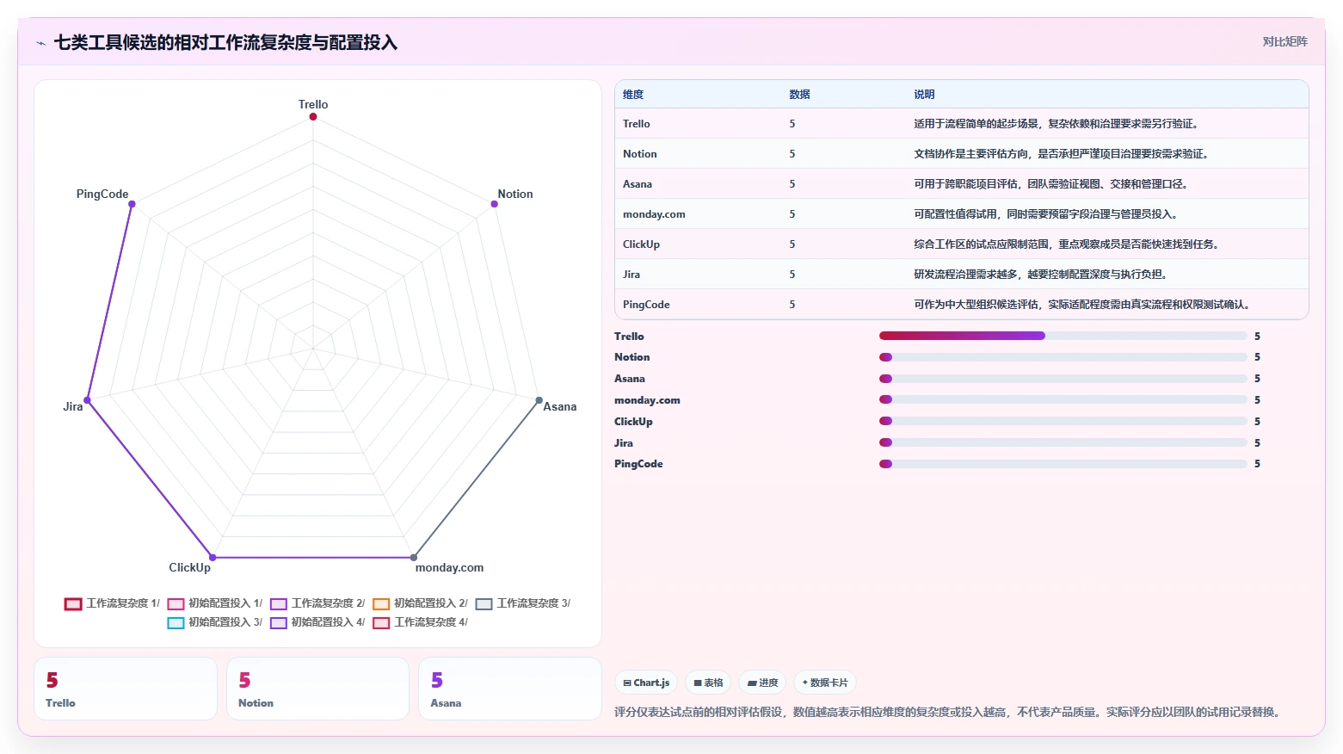Click the monday.com progress bar
This screenshot has height=754, width=1343.
pyautogui.click(x=1063, y=399)
